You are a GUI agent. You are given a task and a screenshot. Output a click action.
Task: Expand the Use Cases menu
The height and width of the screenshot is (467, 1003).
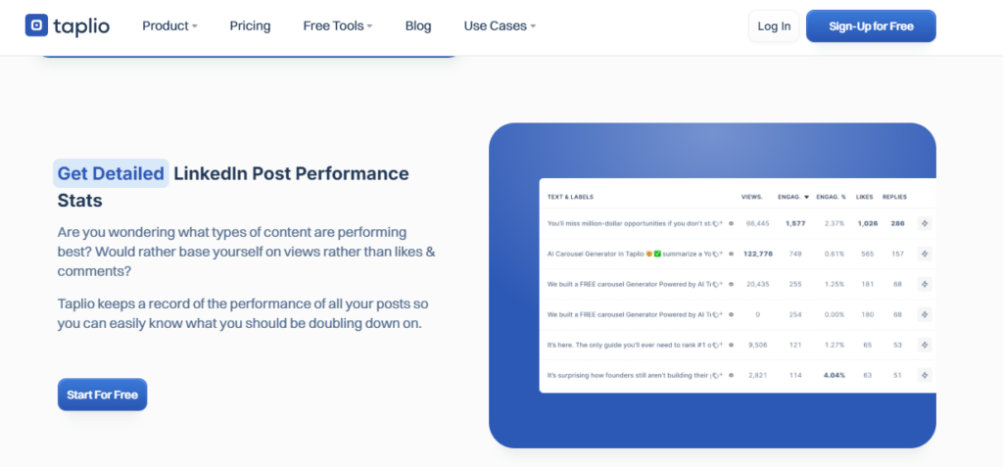[x=500, y=26]
